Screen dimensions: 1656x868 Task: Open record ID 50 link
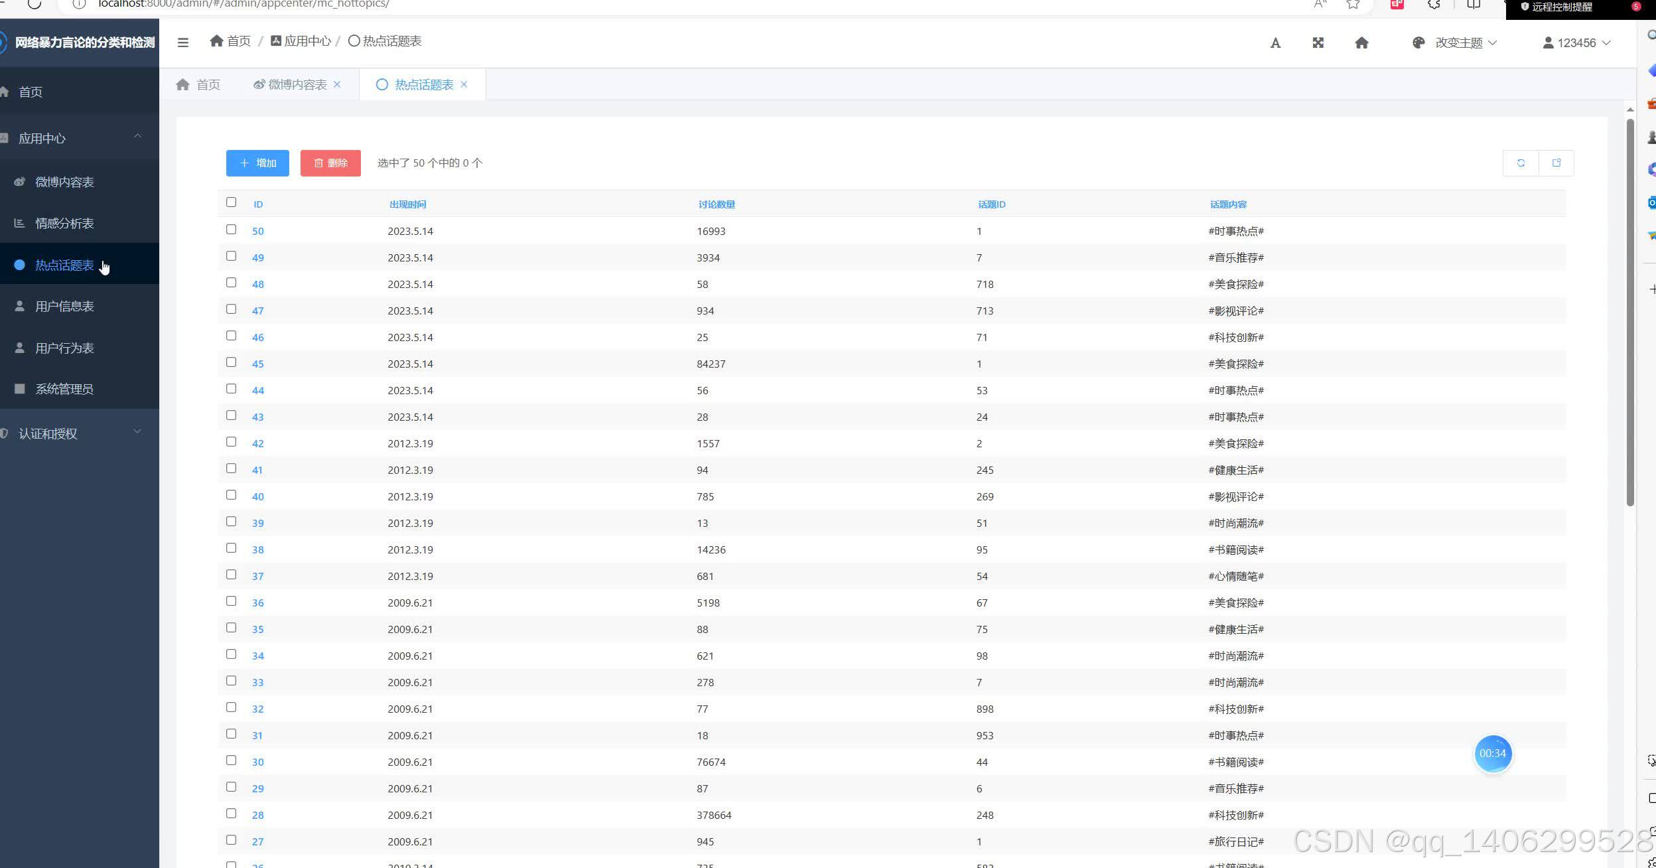point(258,231)
